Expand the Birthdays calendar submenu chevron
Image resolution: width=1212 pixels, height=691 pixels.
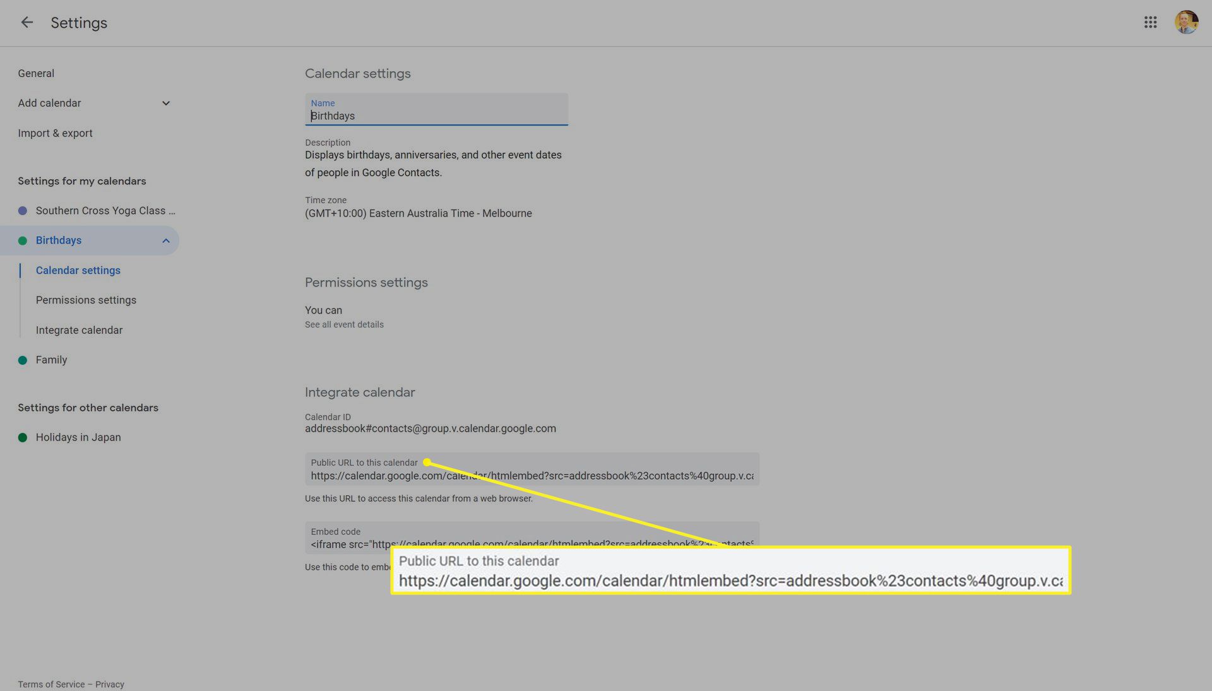coord(165,240)
